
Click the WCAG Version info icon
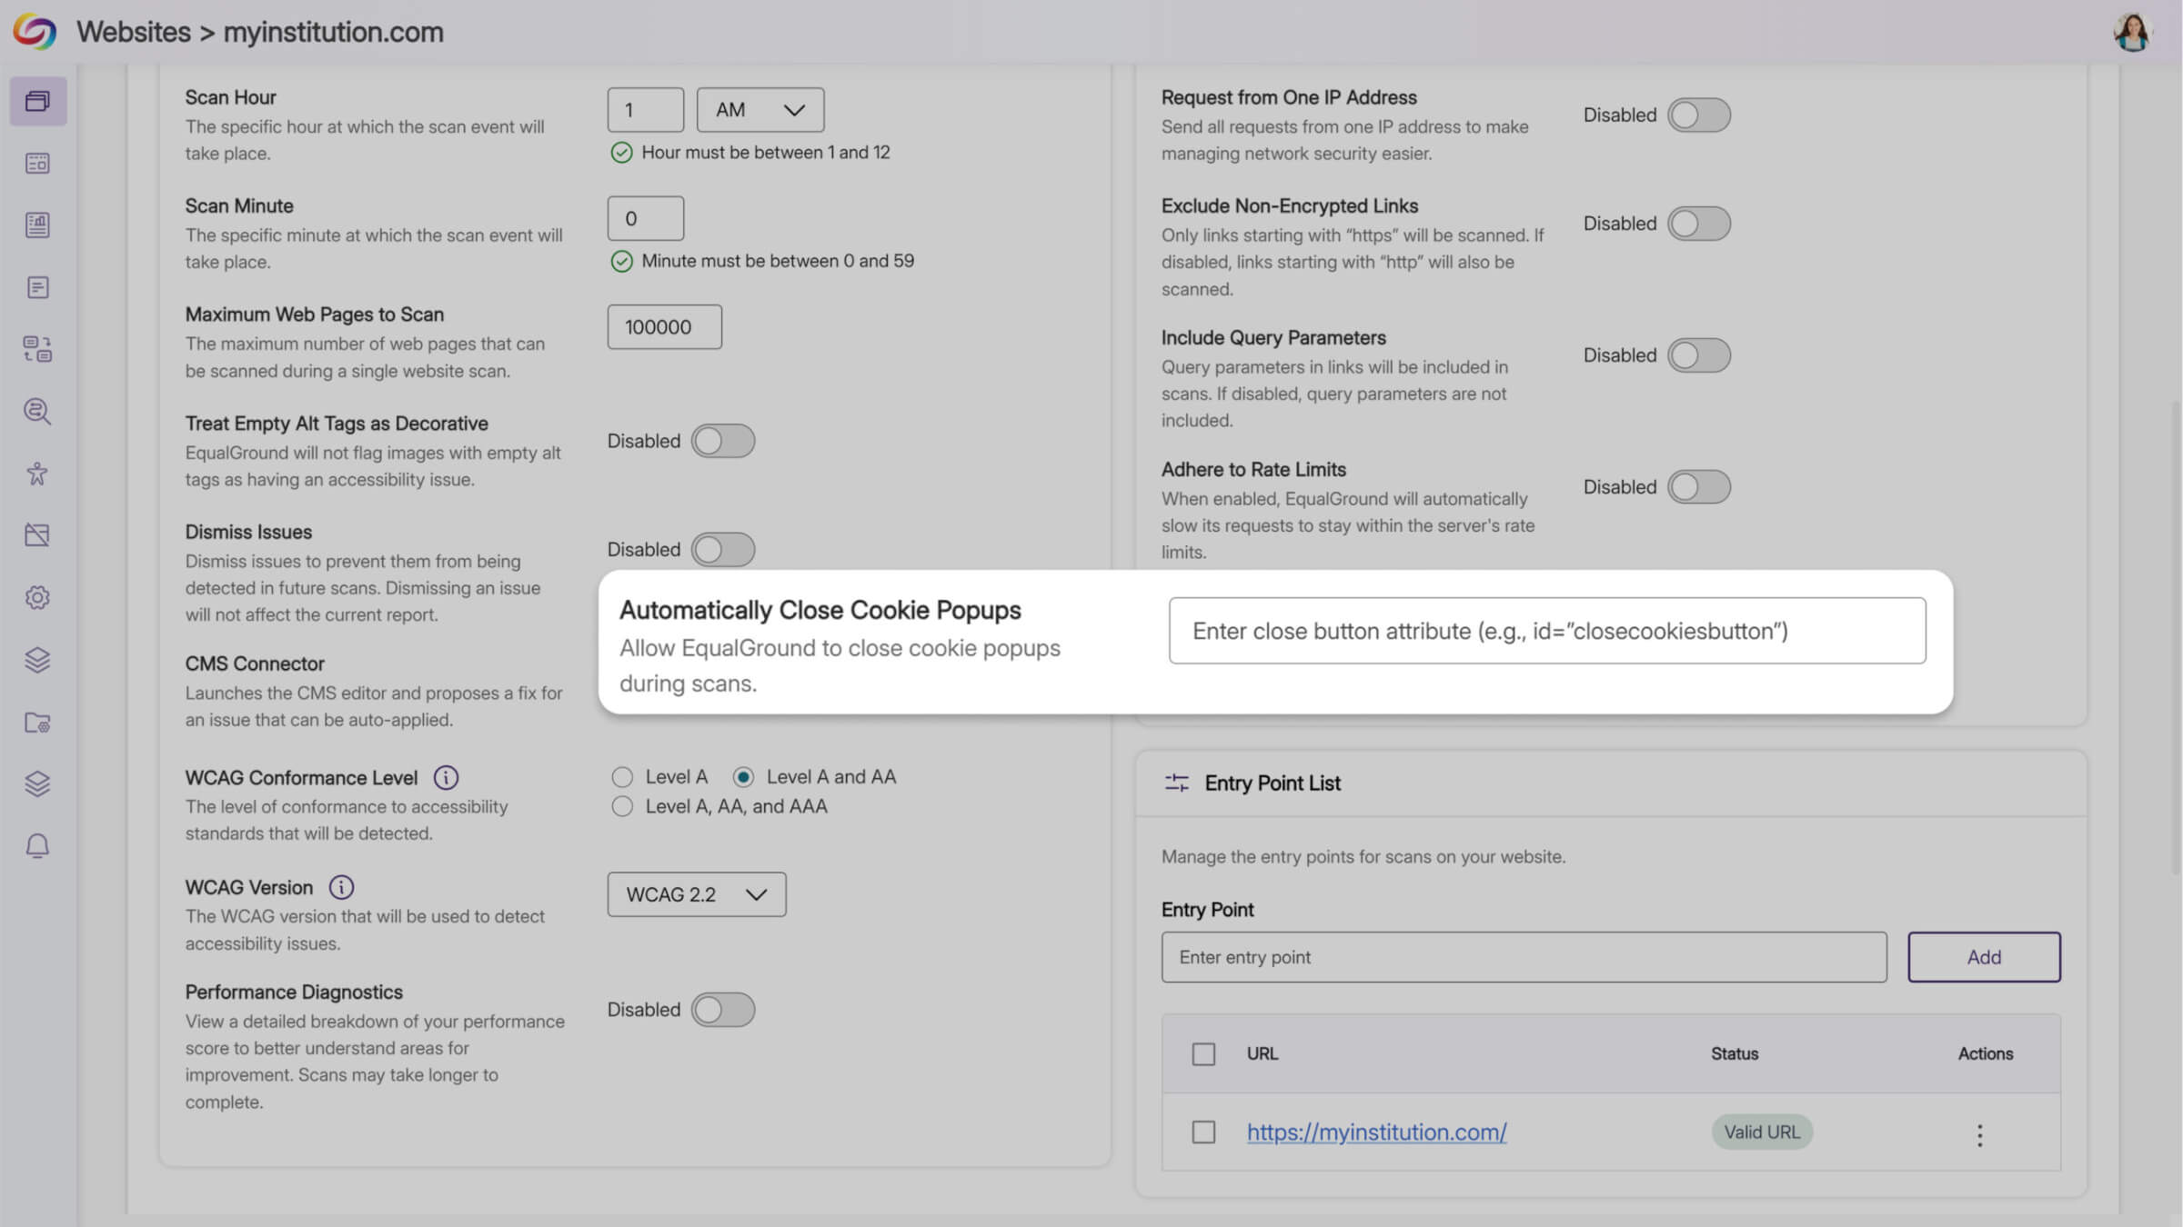[x=341, y=887]
